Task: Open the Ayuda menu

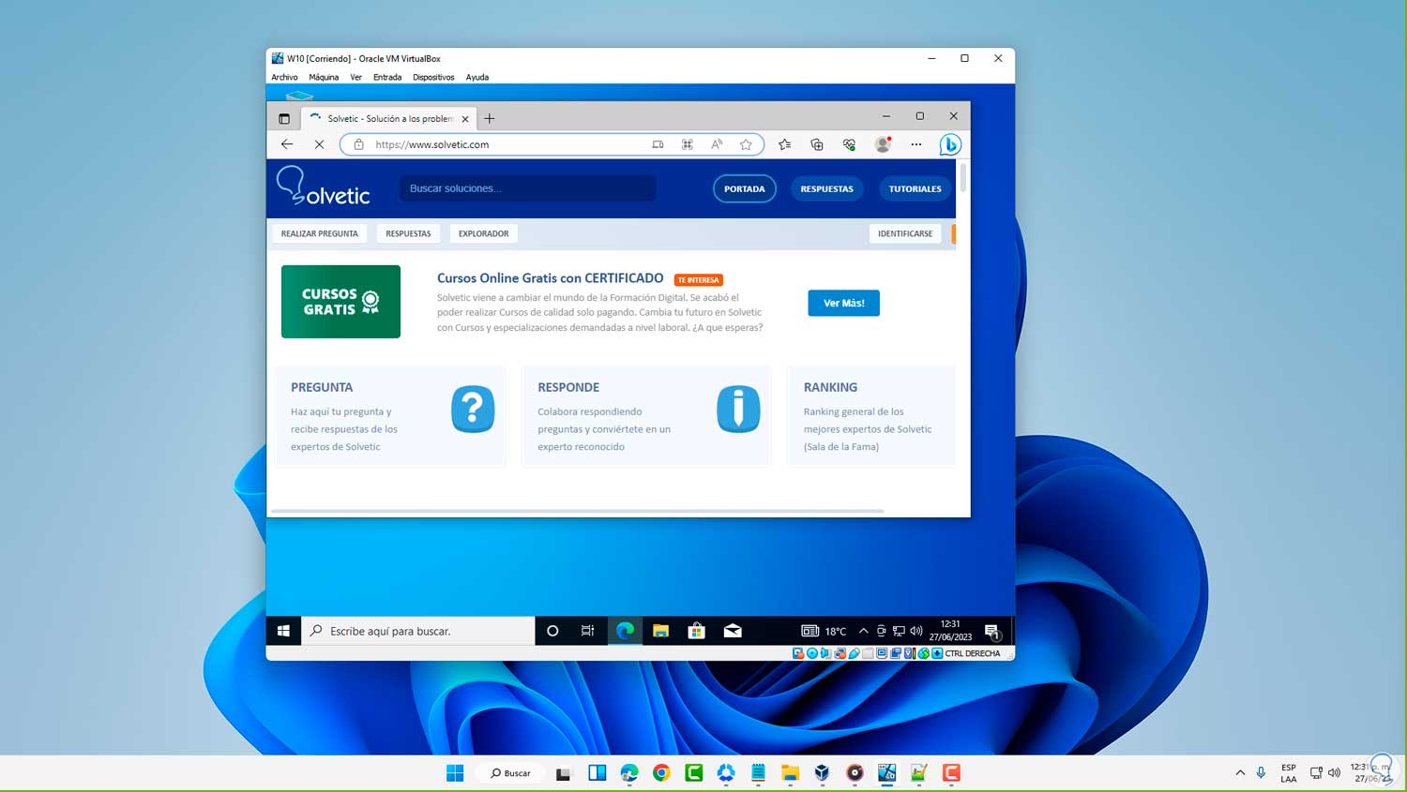Action: (477, 78)
